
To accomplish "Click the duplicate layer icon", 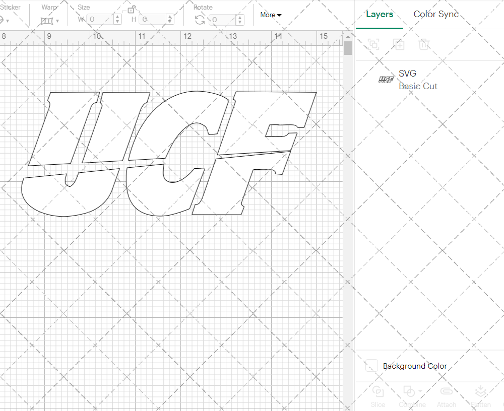I will click(x=399, y=45).
